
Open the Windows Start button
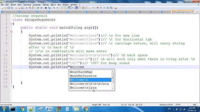click(x=4, y=109)
